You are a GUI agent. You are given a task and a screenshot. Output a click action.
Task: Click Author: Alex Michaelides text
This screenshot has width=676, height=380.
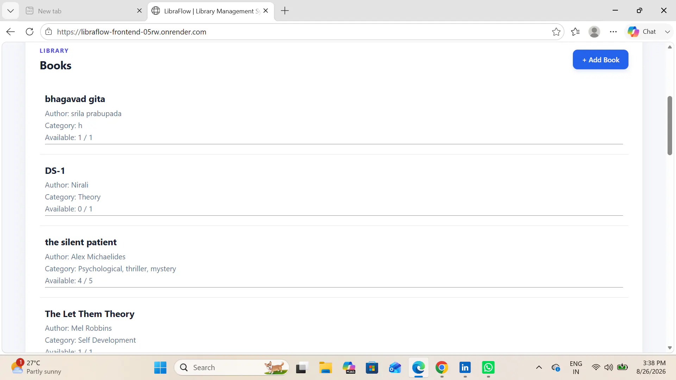coord(85,257)
